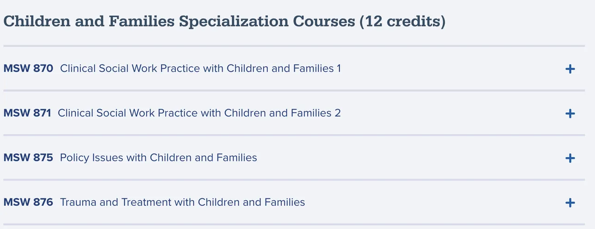Image resolution: width=595 pixels, height=229 pixels.
Task: Click the "(12 credits)" text in heading
Action: pyautogui.click(x=402, y=21)
